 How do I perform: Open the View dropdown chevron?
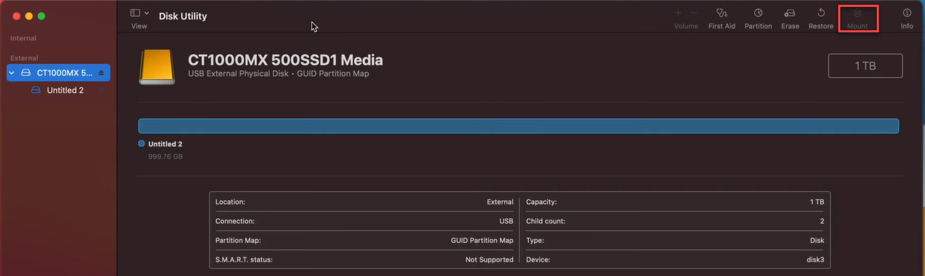click(x=147, y=13)
